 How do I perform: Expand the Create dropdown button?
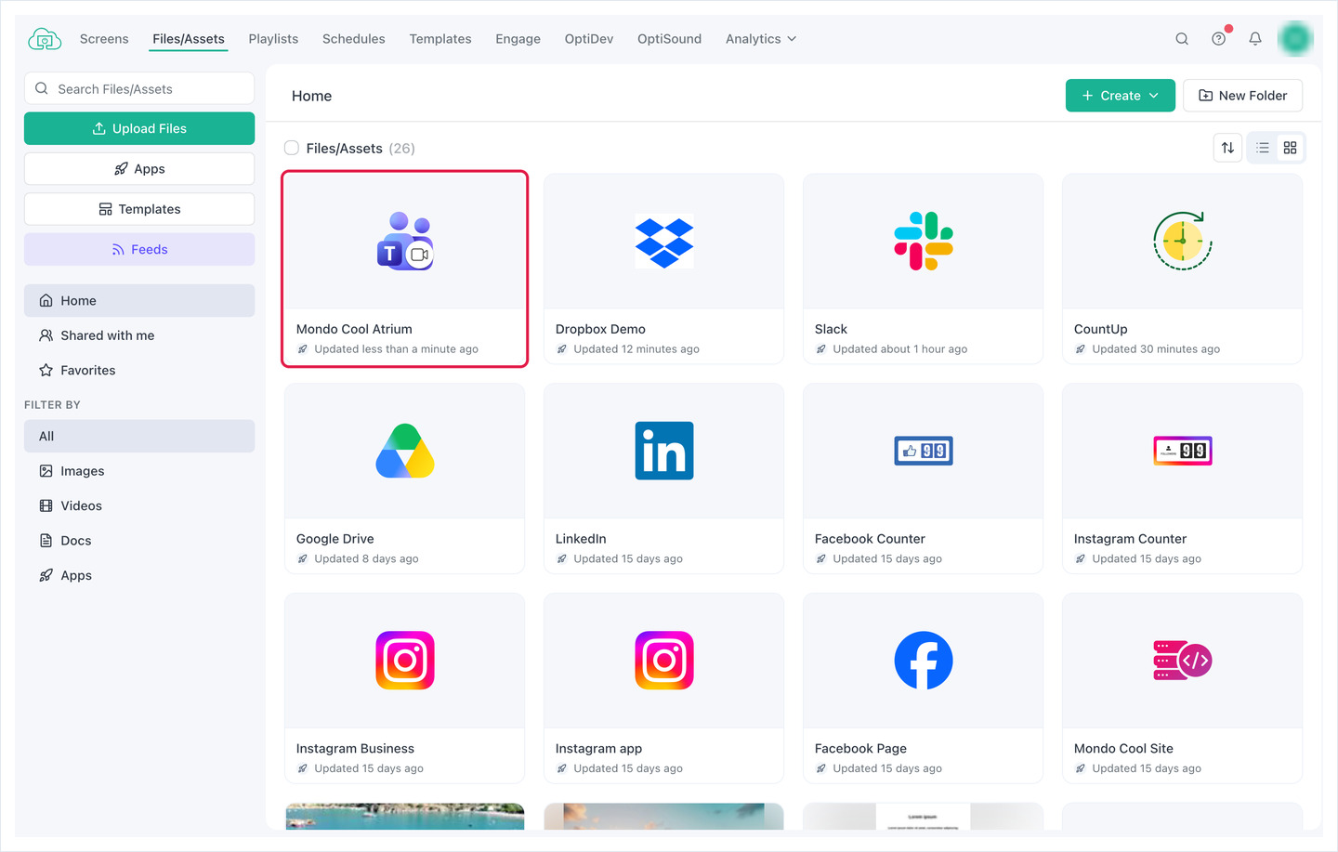pos(1121,96)
